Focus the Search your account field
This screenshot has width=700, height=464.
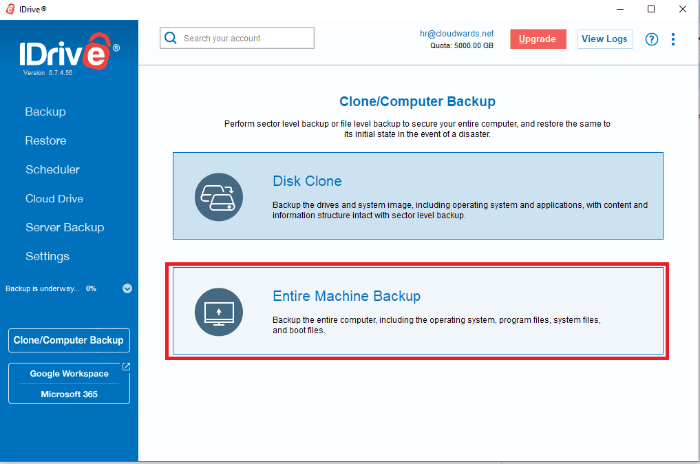pos(237,38)
